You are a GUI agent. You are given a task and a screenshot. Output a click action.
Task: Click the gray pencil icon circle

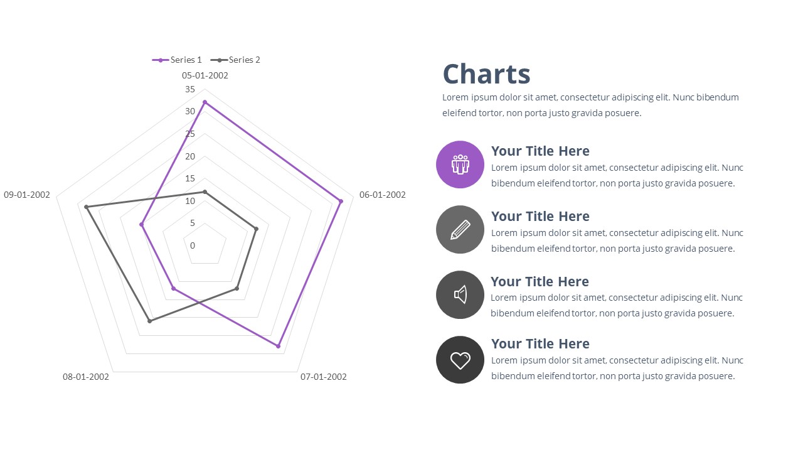[x=460, y=230]
